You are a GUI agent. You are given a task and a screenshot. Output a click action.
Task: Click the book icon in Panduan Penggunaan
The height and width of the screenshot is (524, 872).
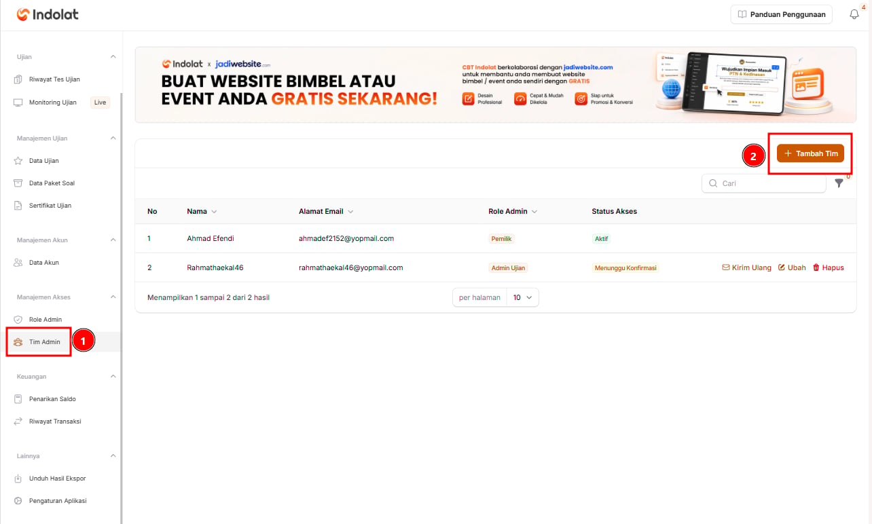[x=742, y=14]
